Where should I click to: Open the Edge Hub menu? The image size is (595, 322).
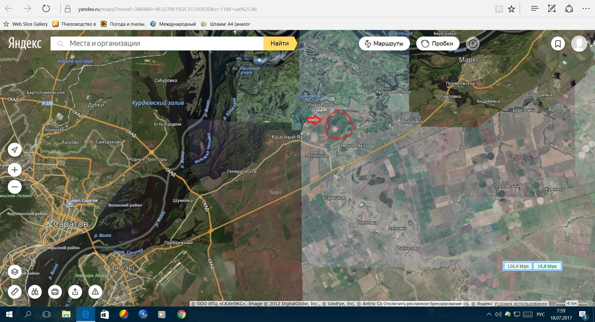tap(535, 9)
